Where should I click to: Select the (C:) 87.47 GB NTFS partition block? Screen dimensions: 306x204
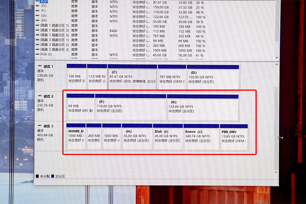tap(132, 77)
